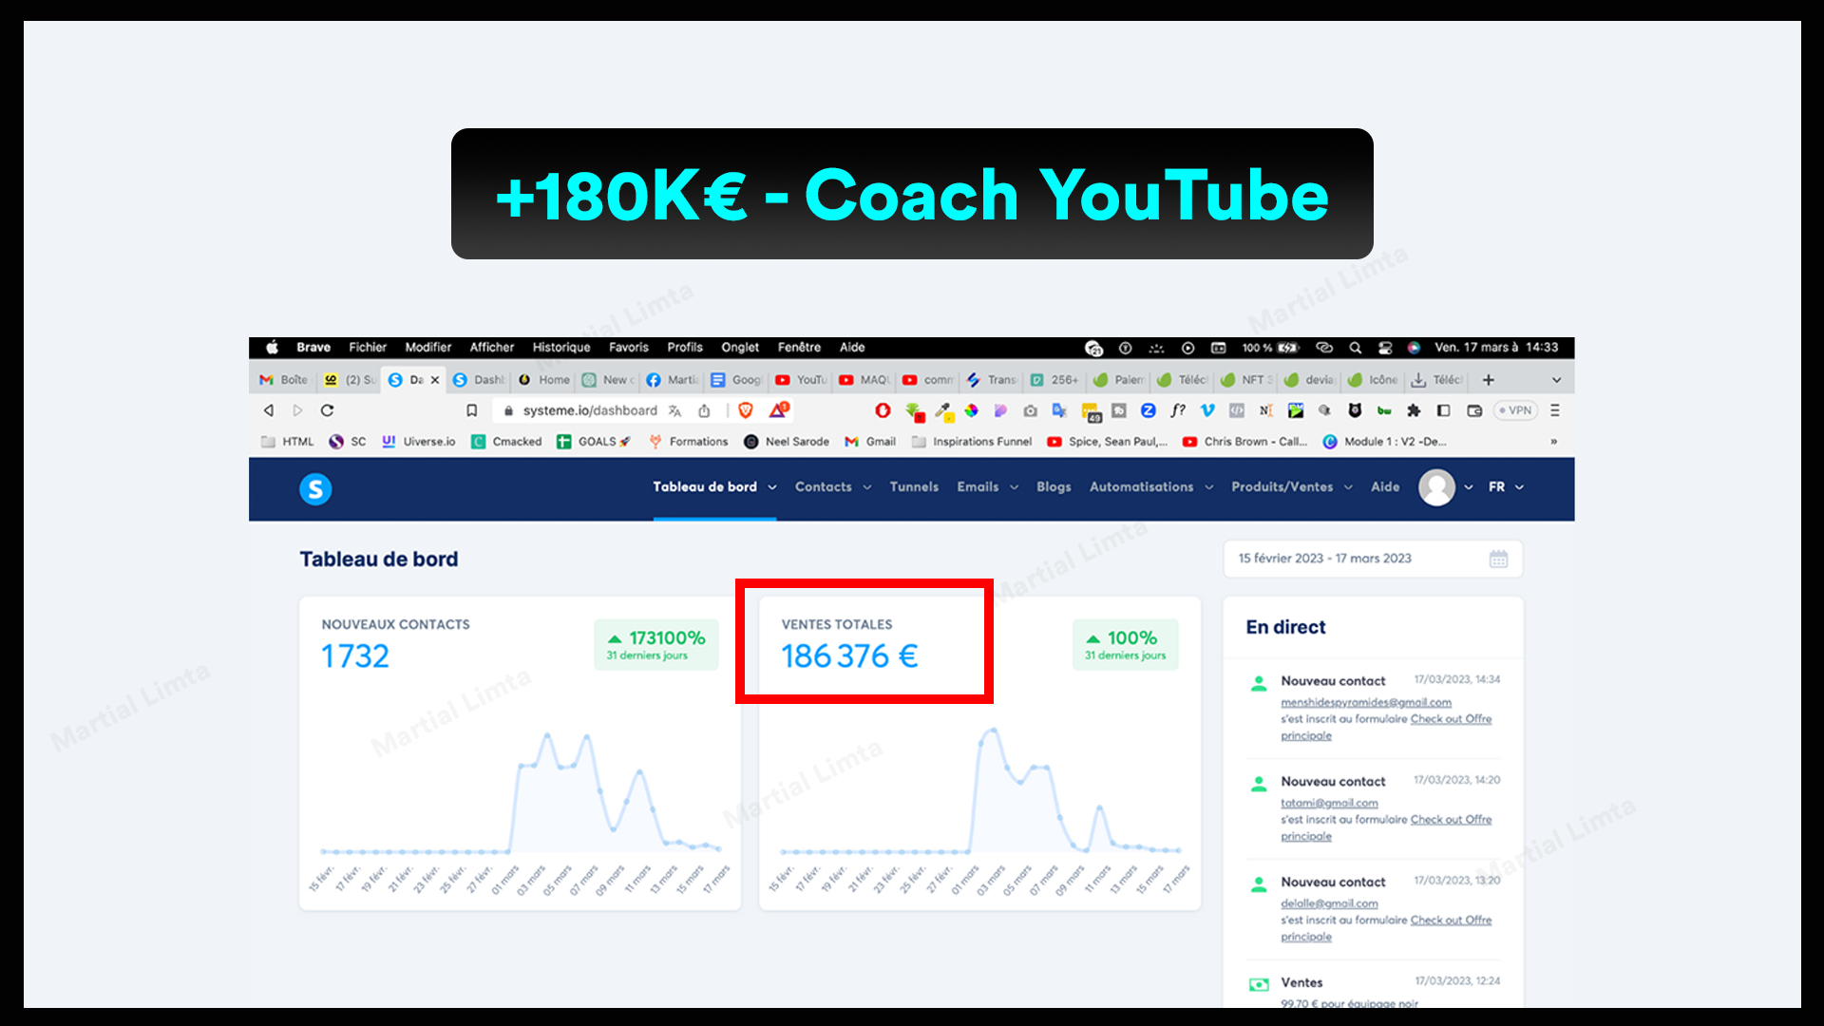Click the systeme.io/dashboard address bar

[590, 410]
